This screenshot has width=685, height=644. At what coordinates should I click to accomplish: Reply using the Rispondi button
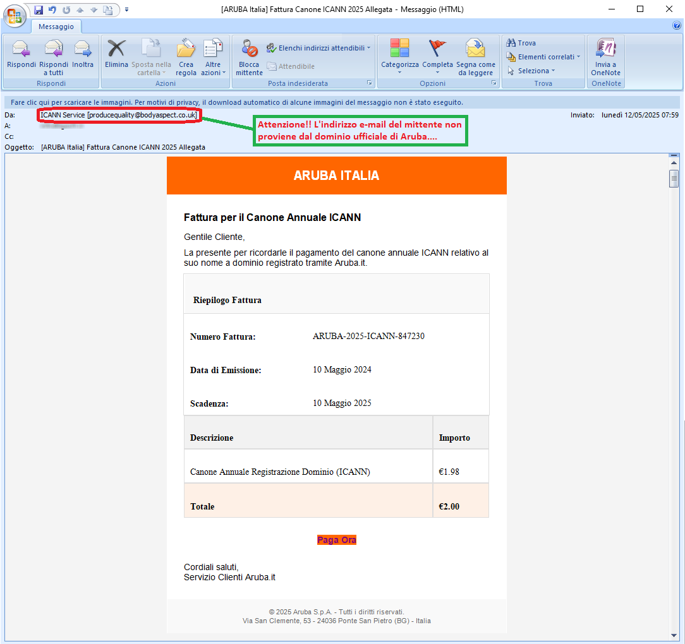21,54
